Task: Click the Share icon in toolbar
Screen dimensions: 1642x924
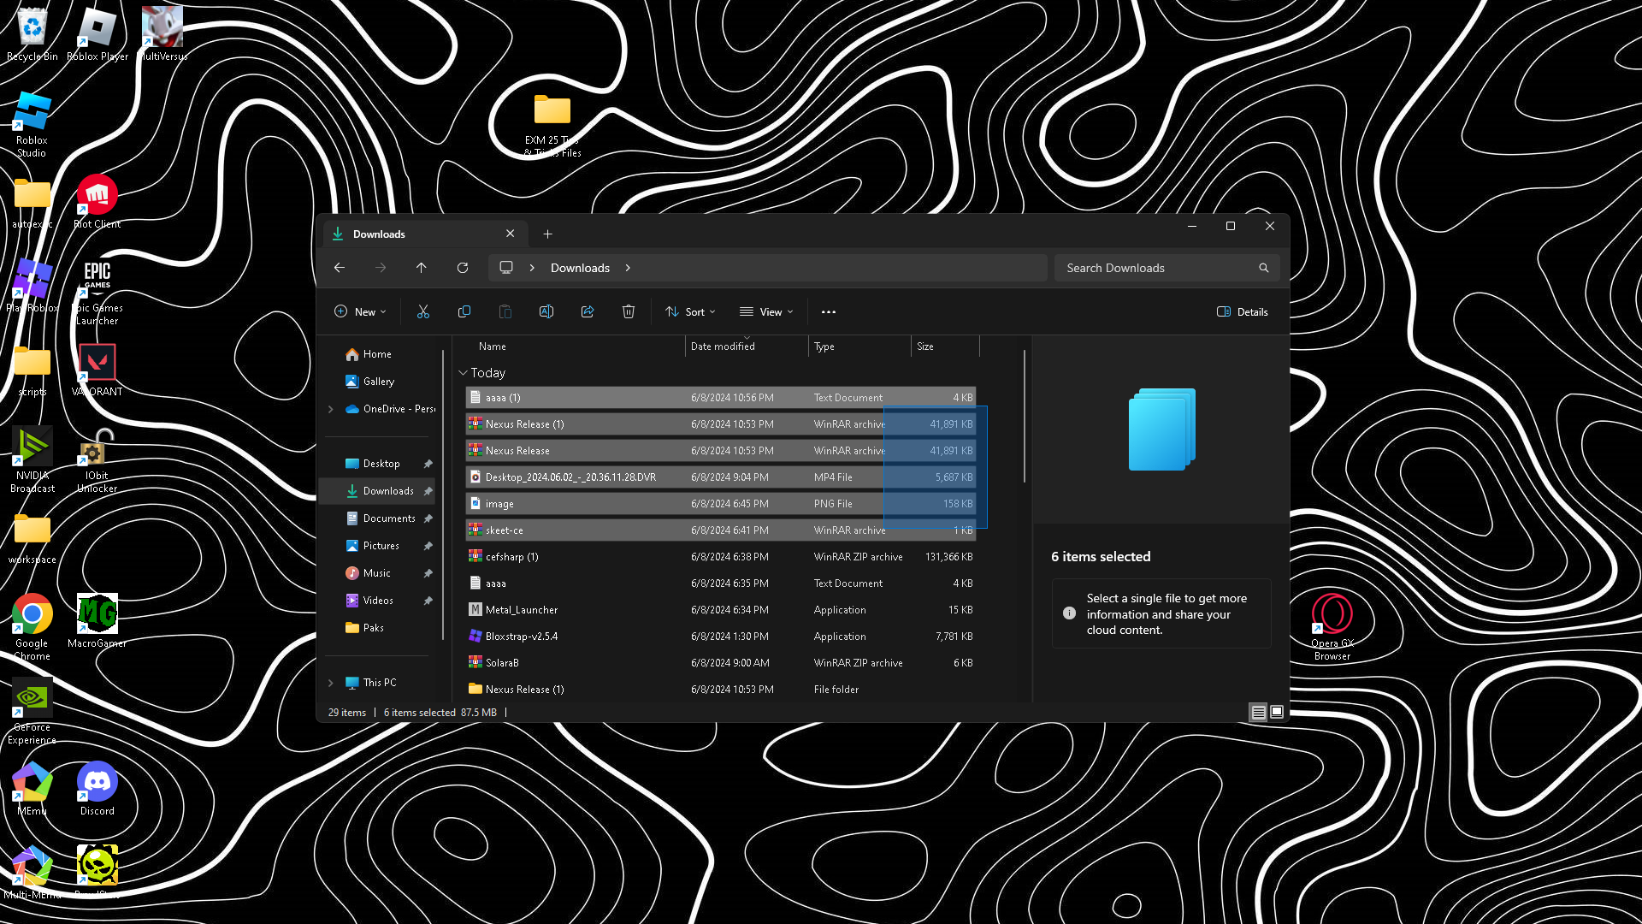Action: click(x=587, y=311)
